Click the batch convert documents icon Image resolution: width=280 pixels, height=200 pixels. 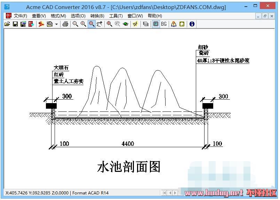coord(50,24)
